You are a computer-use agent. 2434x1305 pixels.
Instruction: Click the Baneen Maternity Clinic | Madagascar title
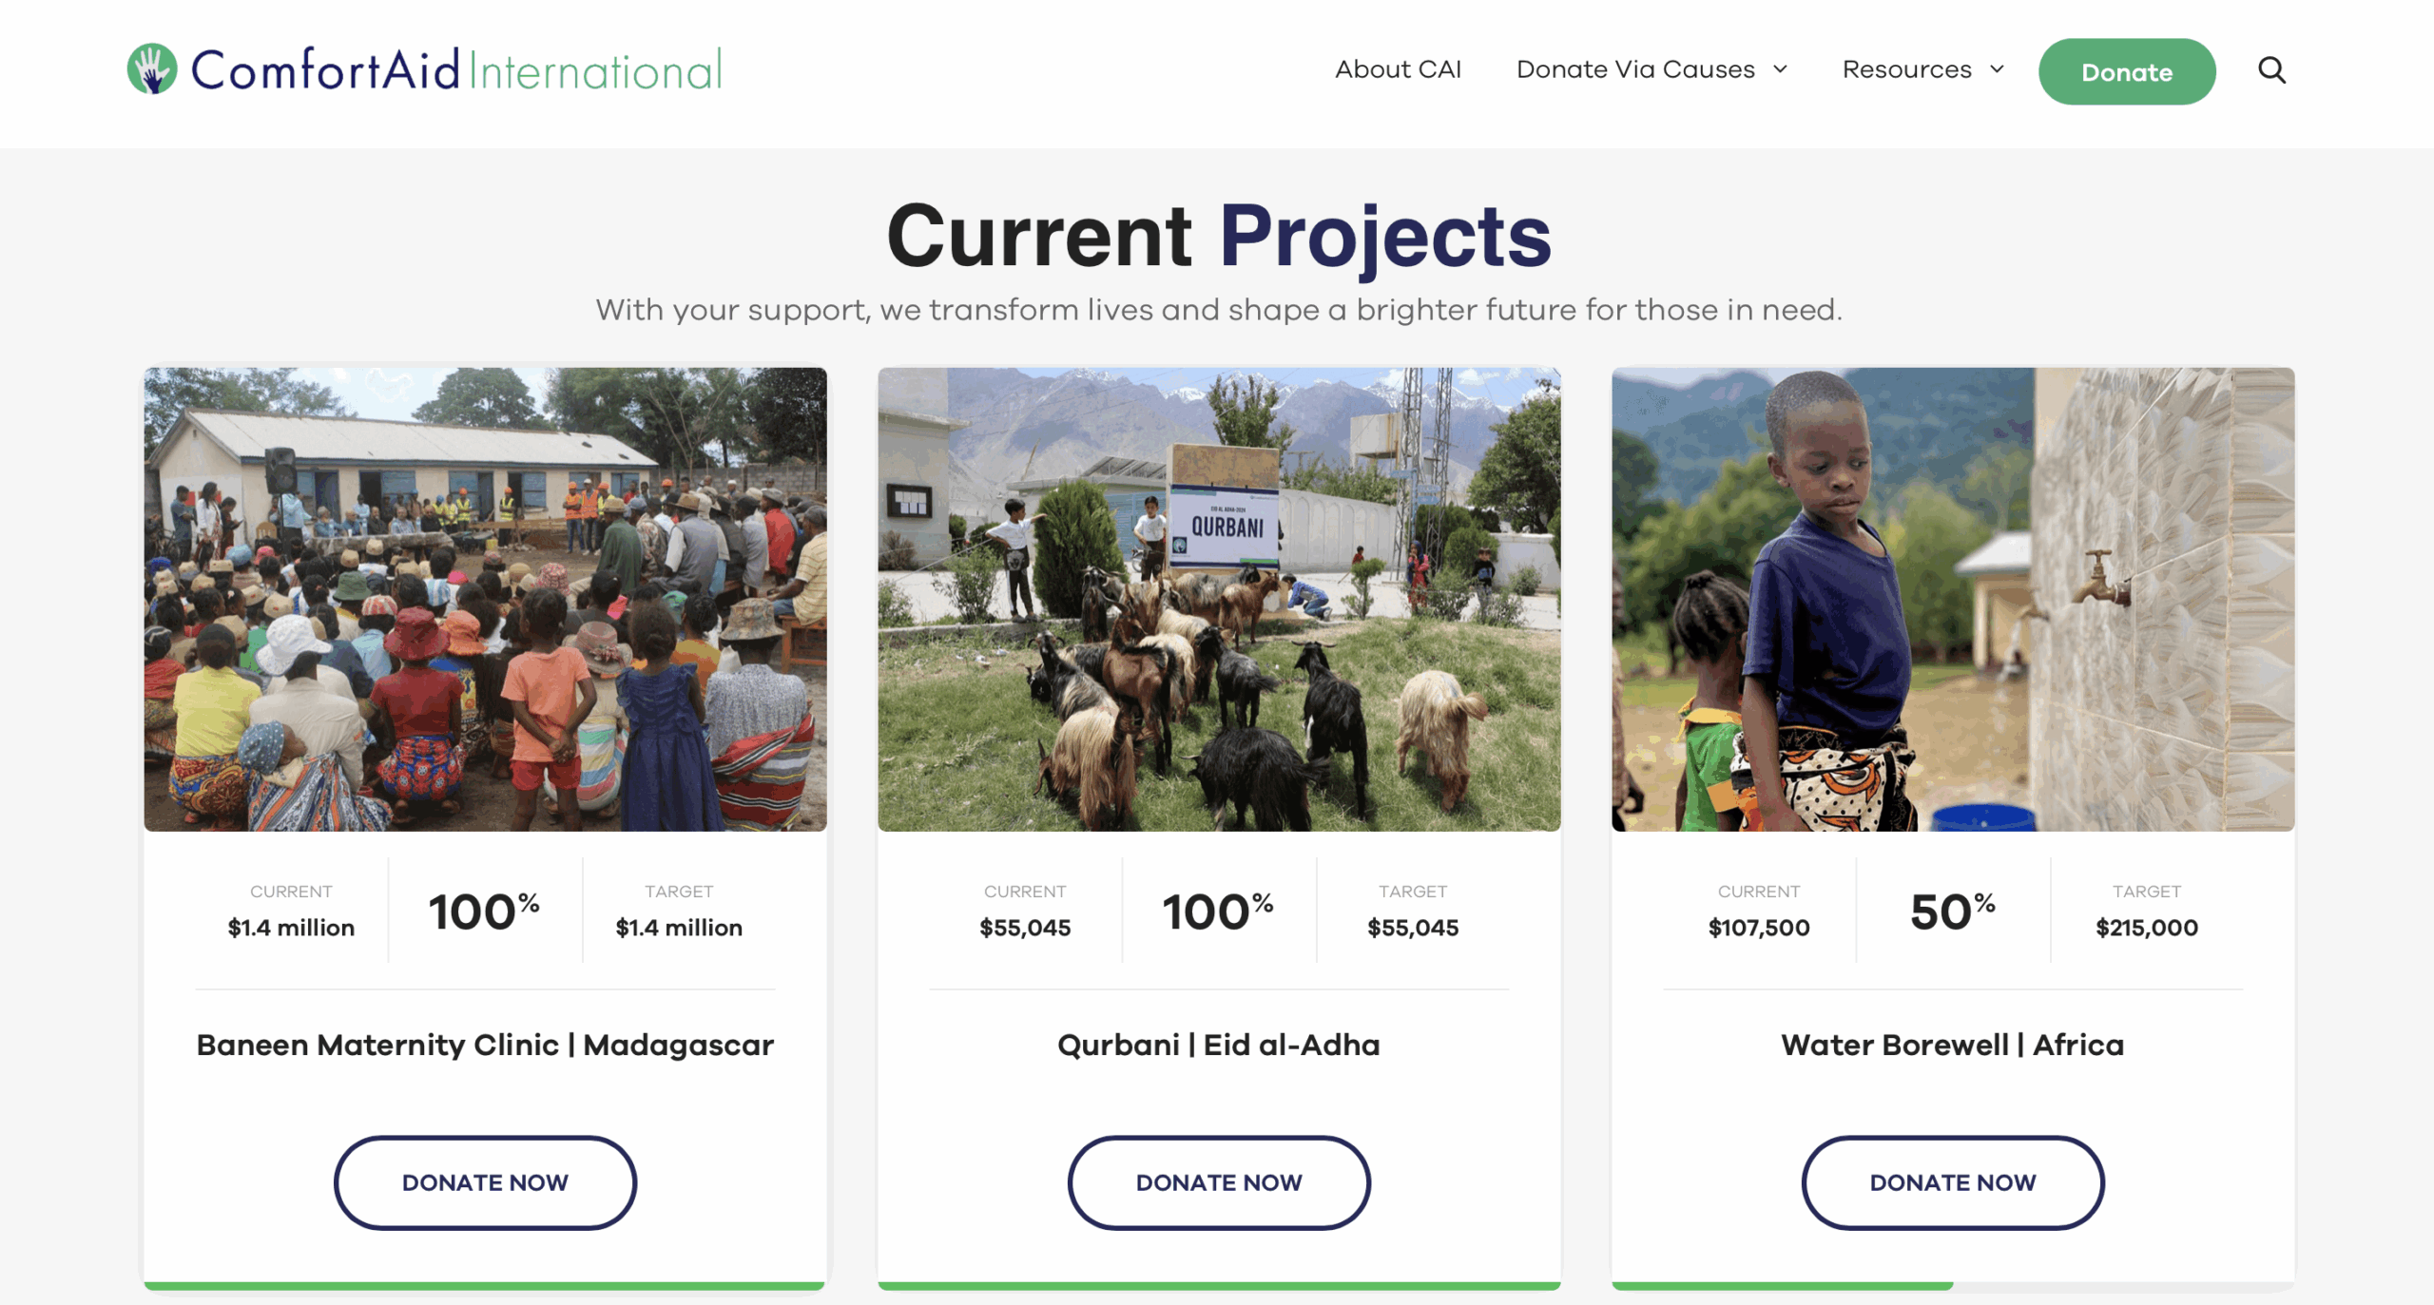[x=485, y=1045]
